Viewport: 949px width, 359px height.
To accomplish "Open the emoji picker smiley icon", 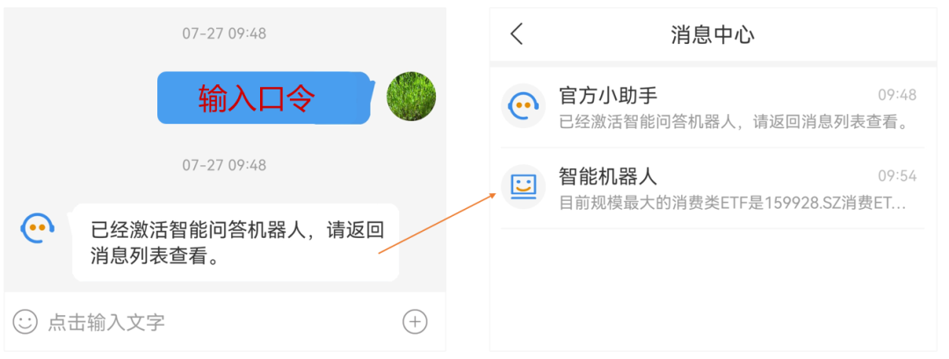I will tap(25, 322).
